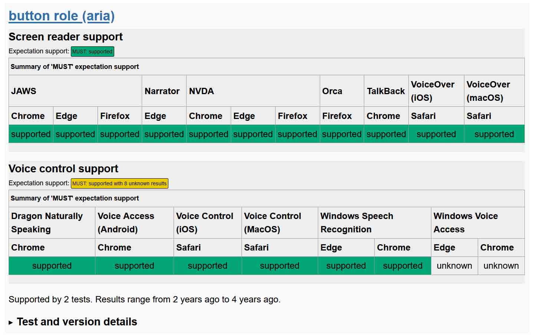
Task: Click the supported cell for Voice Control (MacOS)
Action: click(280, 266)
